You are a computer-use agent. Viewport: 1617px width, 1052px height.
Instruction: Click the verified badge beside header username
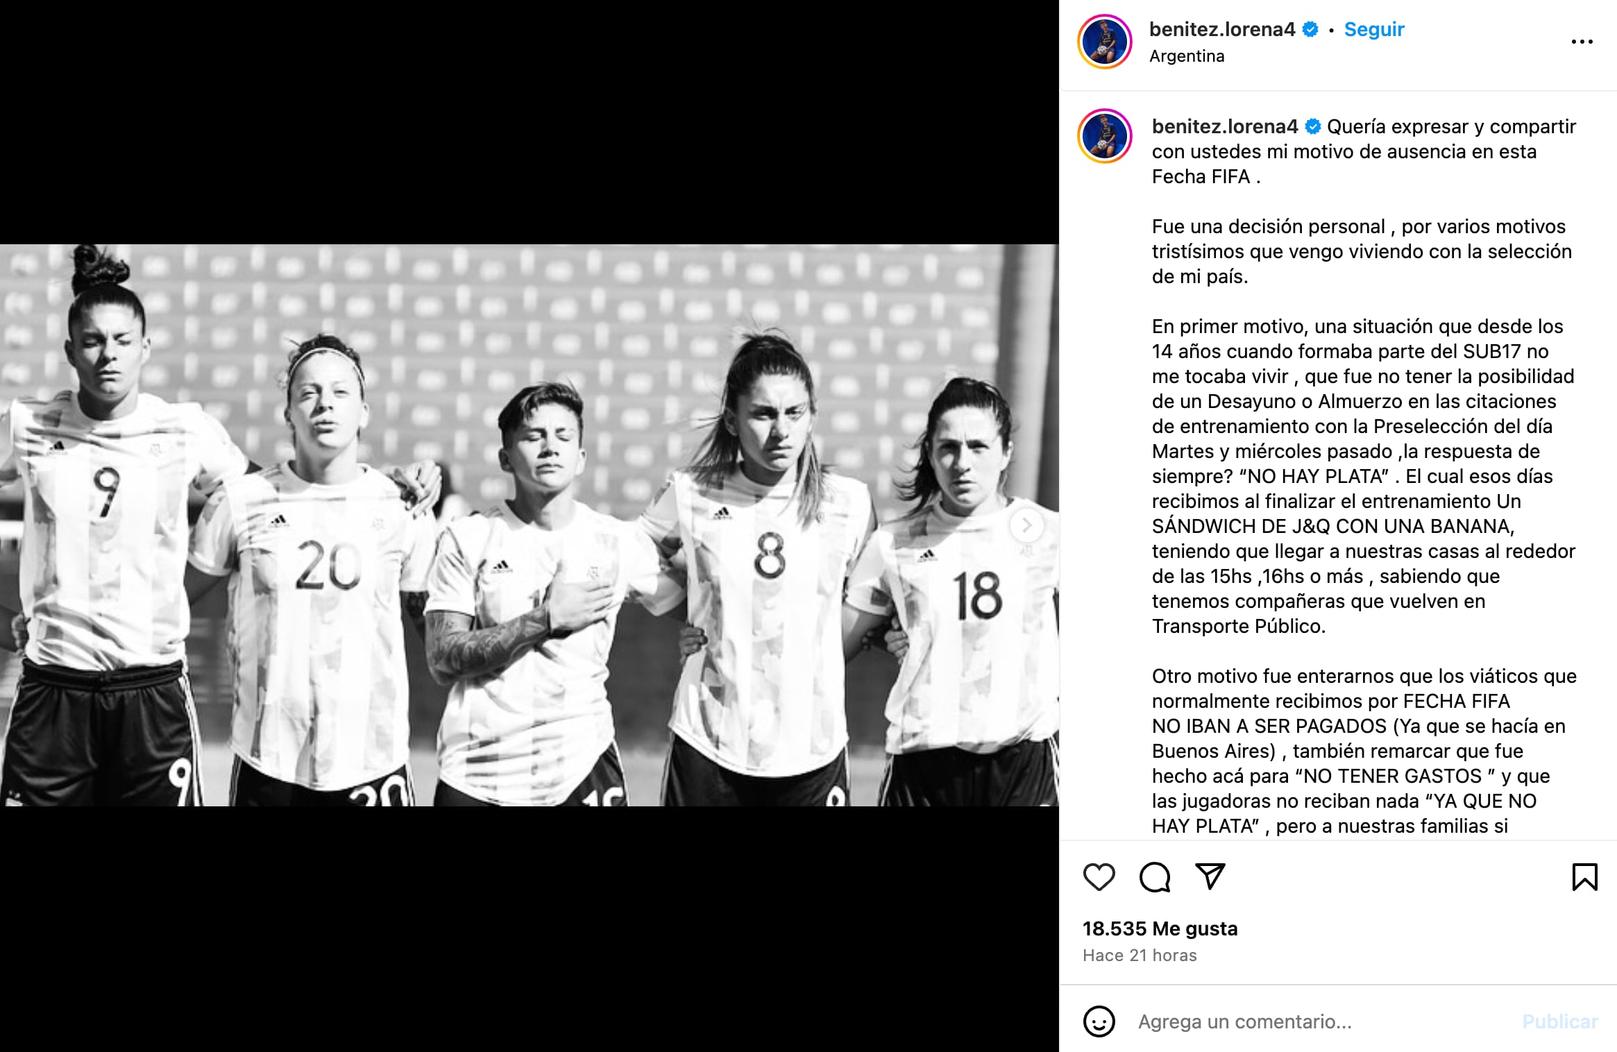pos(1310,29)
